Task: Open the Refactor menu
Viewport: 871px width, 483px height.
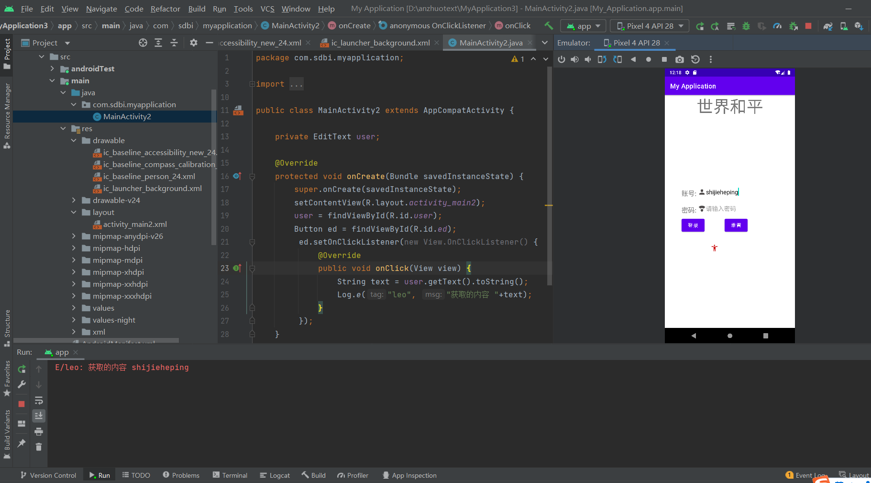Action: tap(165, 9)
